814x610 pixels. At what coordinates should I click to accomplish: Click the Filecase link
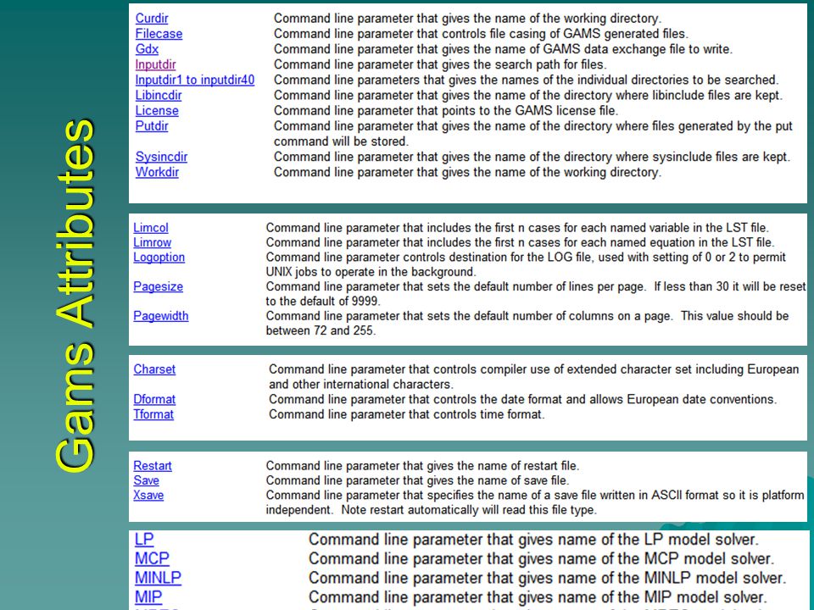point(159,34)
